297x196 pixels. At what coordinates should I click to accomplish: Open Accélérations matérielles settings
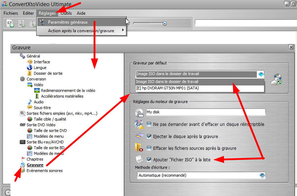(62, 96)
